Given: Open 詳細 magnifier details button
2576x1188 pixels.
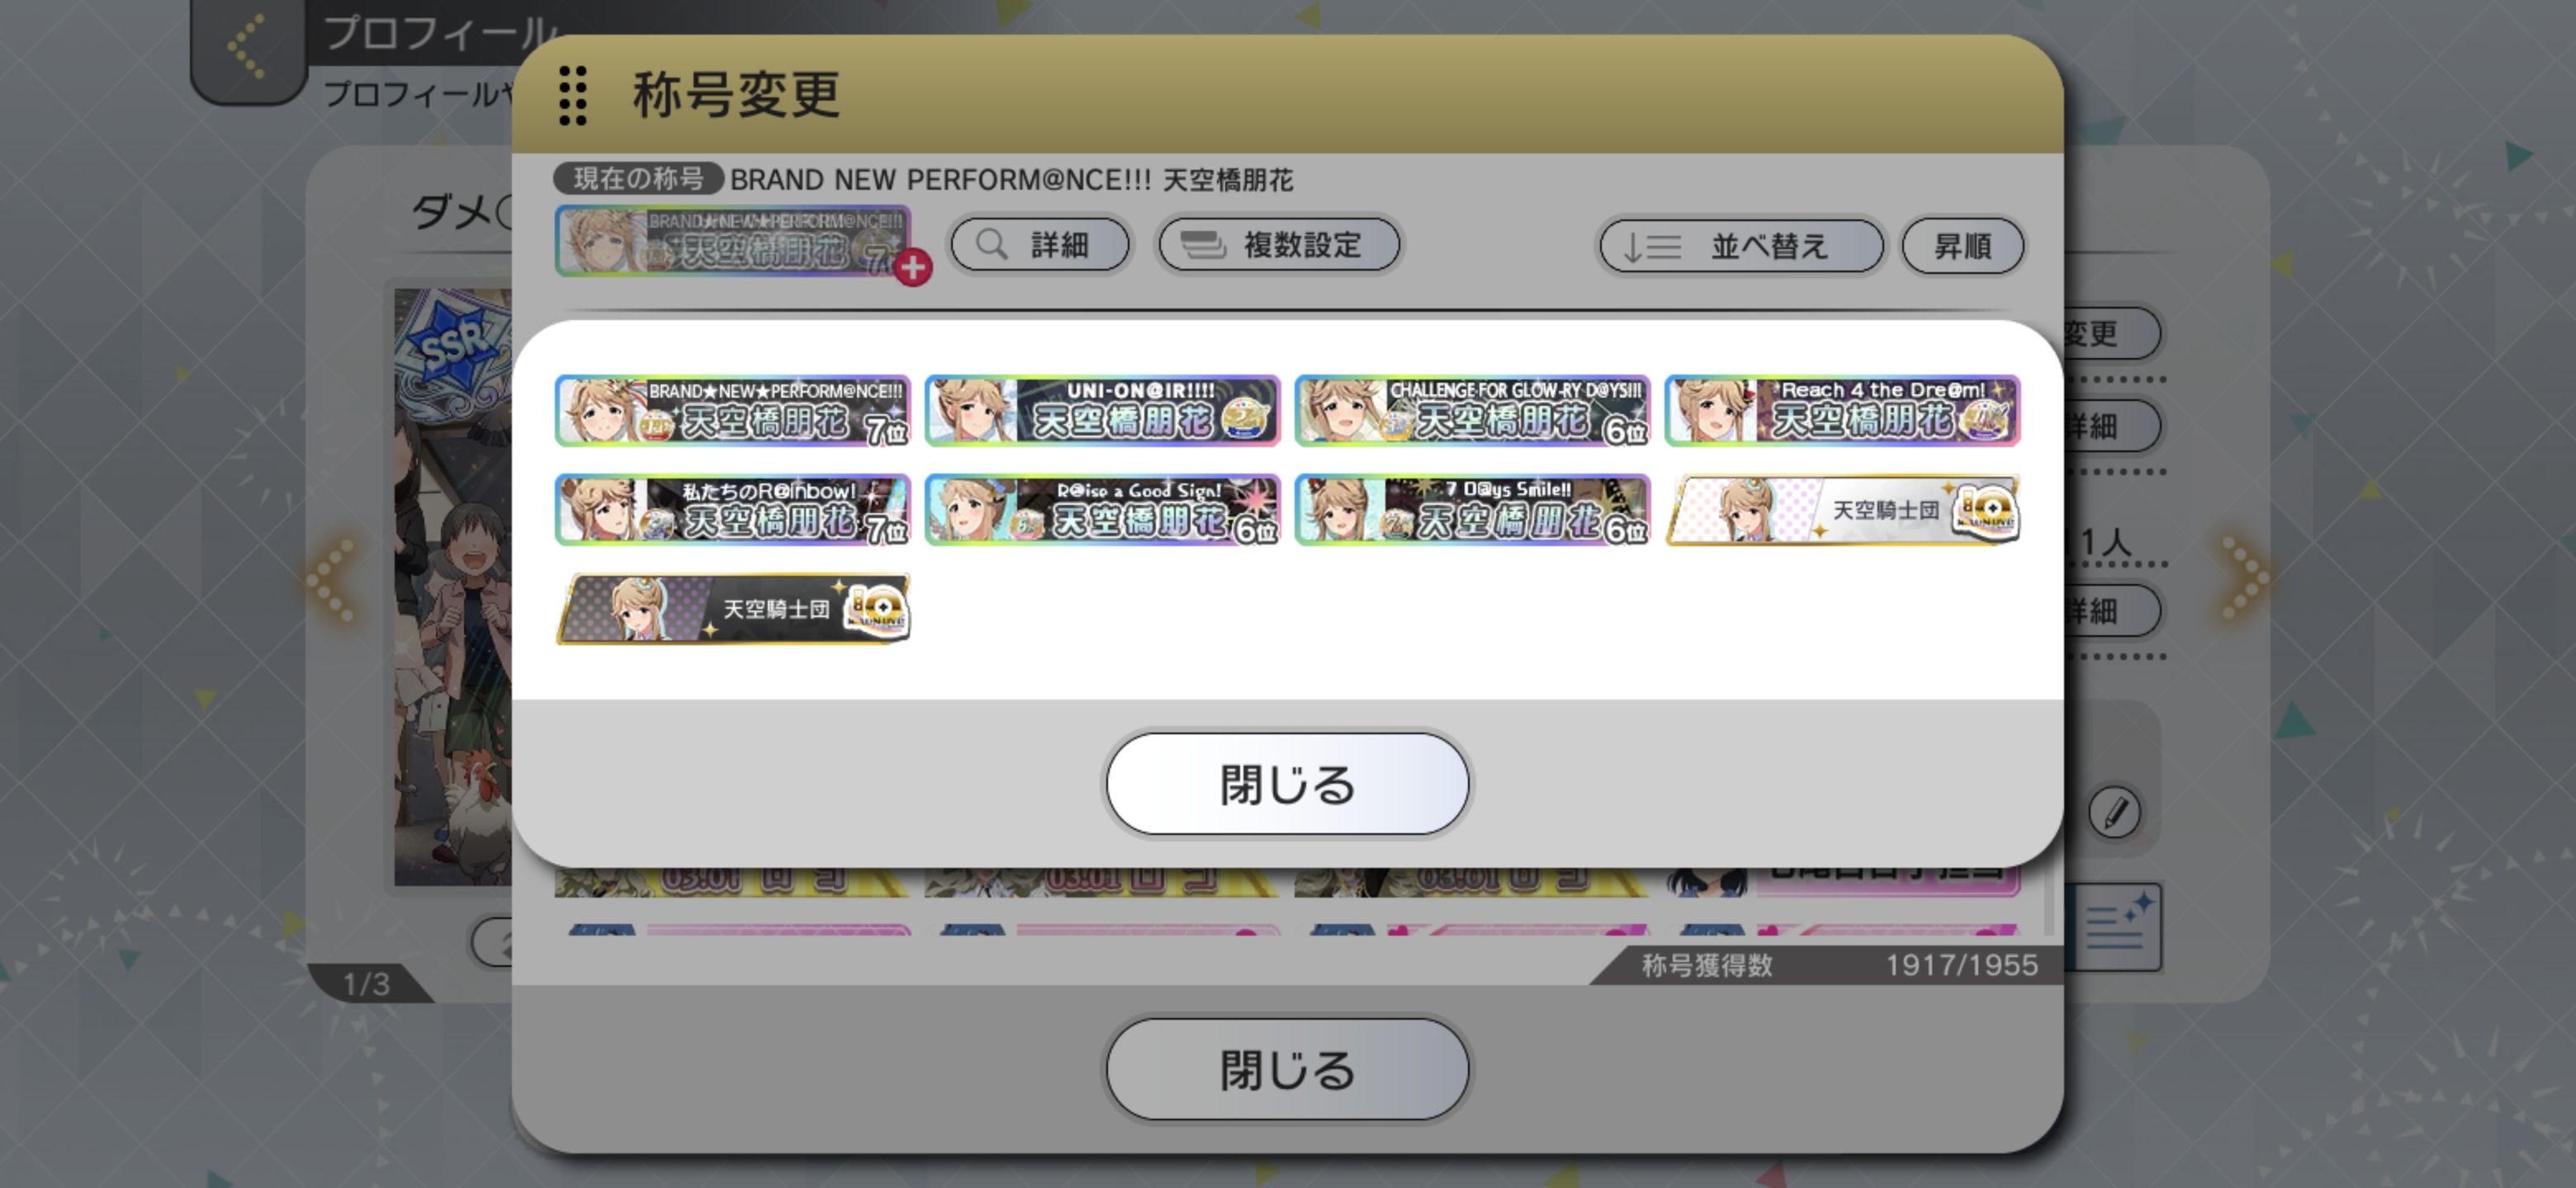Looking at the screenshot, I should point(1040,245).
